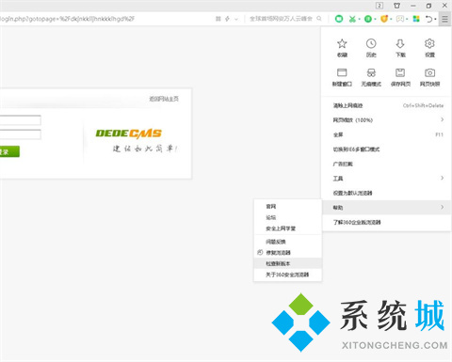Click the green scissors screenshot icon

(352, 19)
